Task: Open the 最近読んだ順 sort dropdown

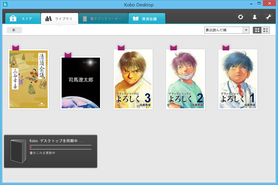Action: click(x=224, y=30)
